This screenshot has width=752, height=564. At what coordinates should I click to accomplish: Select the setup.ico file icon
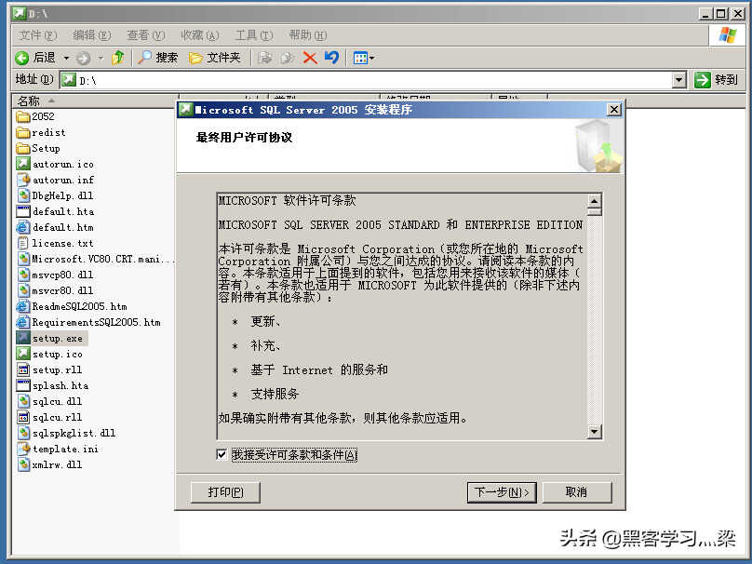coord(23,354)
